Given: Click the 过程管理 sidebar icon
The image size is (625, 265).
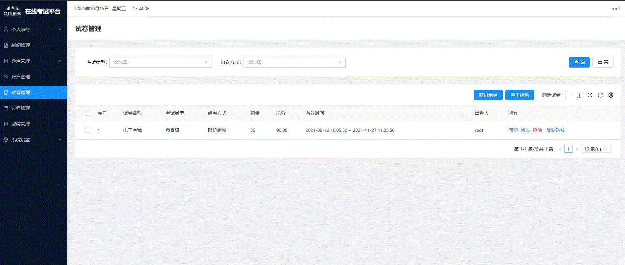Looking at the screenshot, I should click(6, 108).
